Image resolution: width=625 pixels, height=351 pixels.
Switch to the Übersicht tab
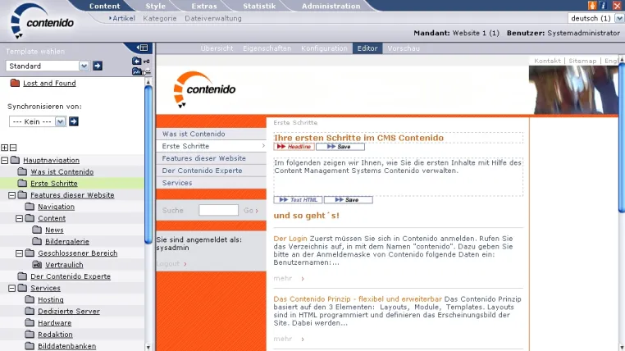(x=217, y=48)
